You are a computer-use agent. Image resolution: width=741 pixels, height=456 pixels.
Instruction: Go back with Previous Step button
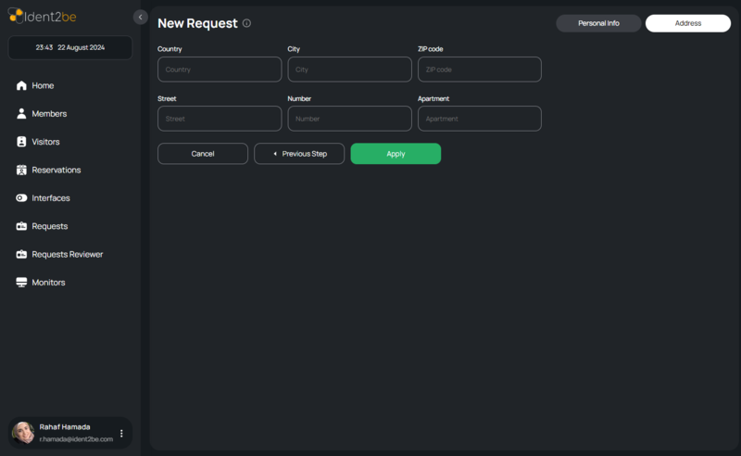point(299,154)
